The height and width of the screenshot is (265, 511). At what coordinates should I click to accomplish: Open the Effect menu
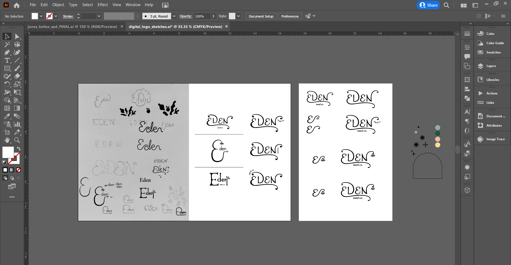tap(103, 5)
